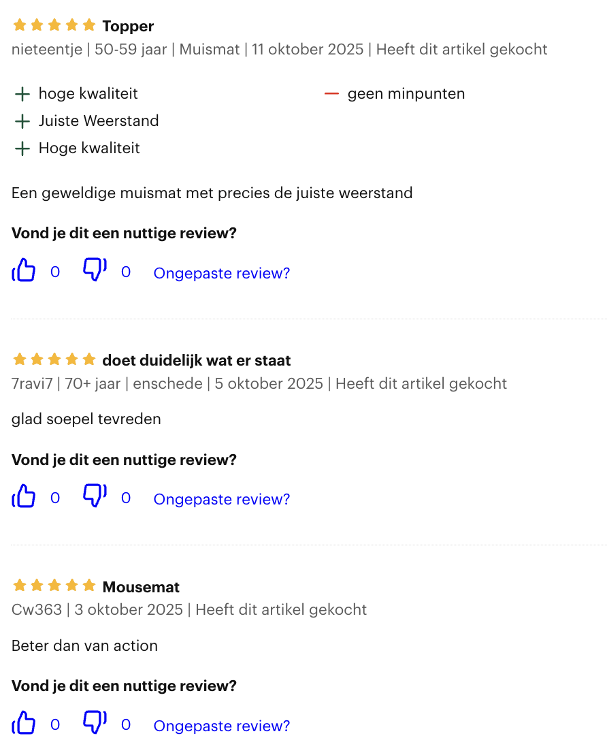Report Cw363's review as inappropriate
The width and height of the screenshot is (607, 753).
pyautogui.click(x=222, y=726)
